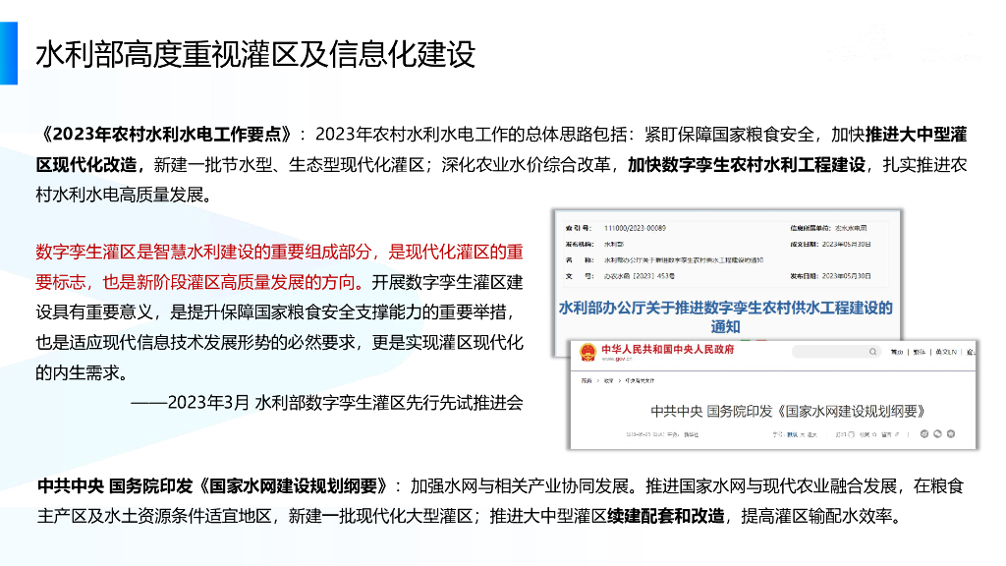Click the print icon beside 打印
The image size is (1006, 566).
coord(852,434)
